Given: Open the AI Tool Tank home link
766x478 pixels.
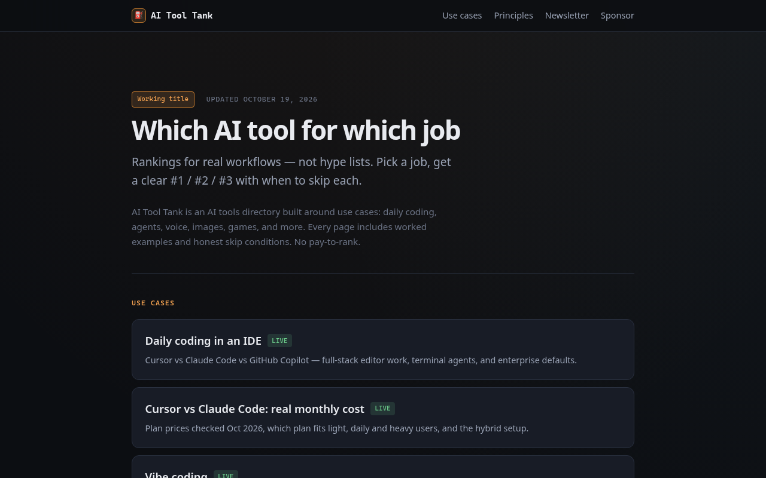Looking at the screenshot, I should pyautogui.click(x=172, y=16).
